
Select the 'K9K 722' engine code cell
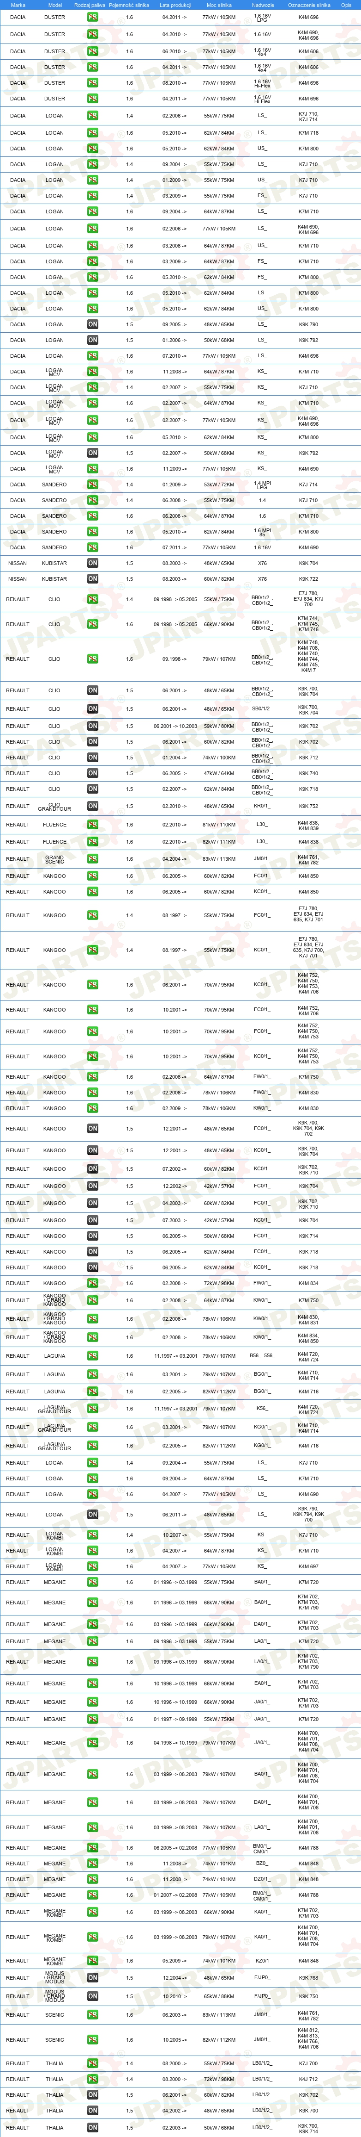(x=308, y=579)
